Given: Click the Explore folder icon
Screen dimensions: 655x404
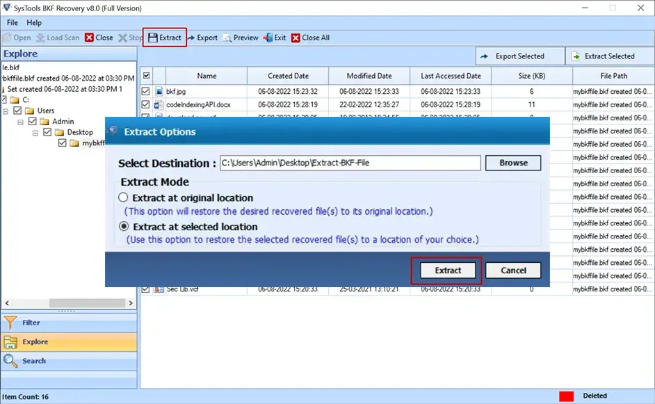Looking at the screenshot, I should click(x=10, y=341).
